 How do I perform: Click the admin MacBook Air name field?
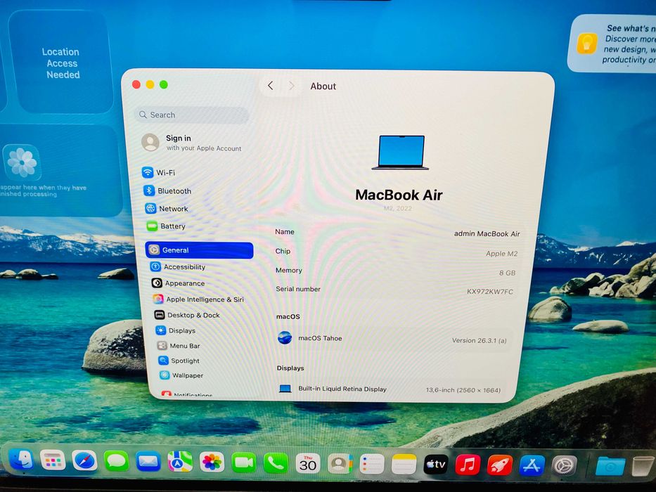(x=487, y=234)
